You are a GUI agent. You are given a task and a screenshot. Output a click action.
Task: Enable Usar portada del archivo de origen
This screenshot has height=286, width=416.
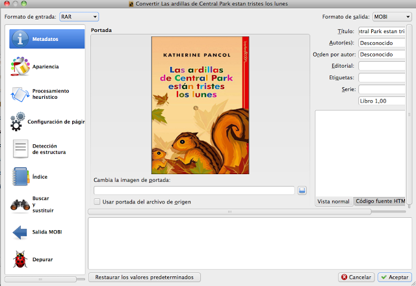pyautogui.click(x=97, y=202)
